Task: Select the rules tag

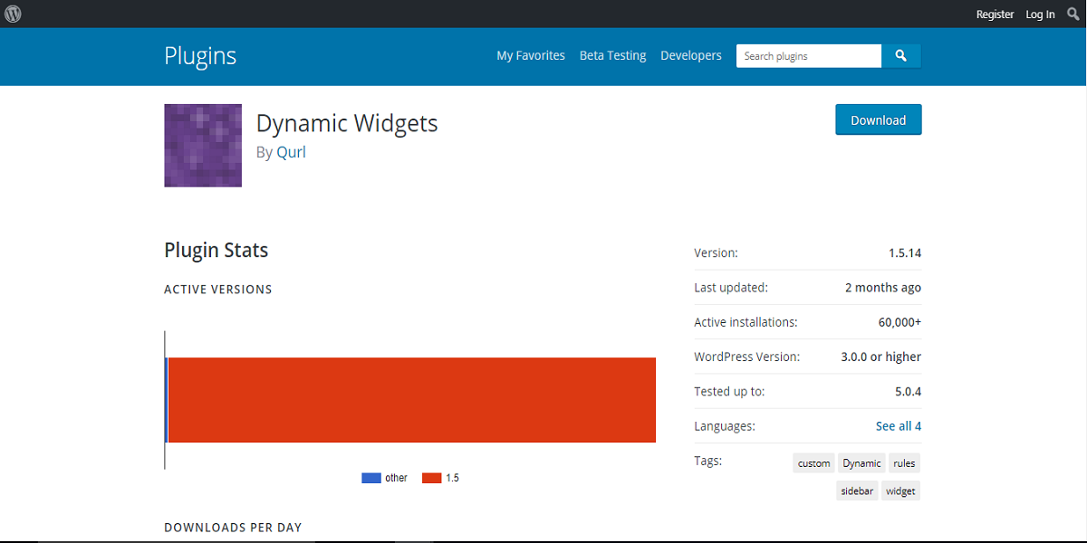Action: (x=904, y=463)
